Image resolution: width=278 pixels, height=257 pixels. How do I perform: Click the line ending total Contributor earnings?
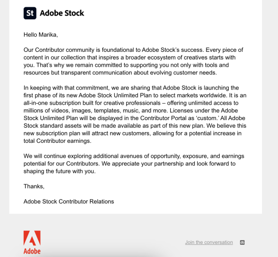(58, 141)
